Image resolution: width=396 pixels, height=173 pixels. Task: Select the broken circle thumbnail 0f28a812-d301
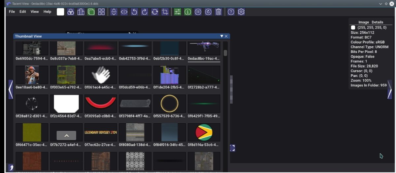(x=32, y=104)
